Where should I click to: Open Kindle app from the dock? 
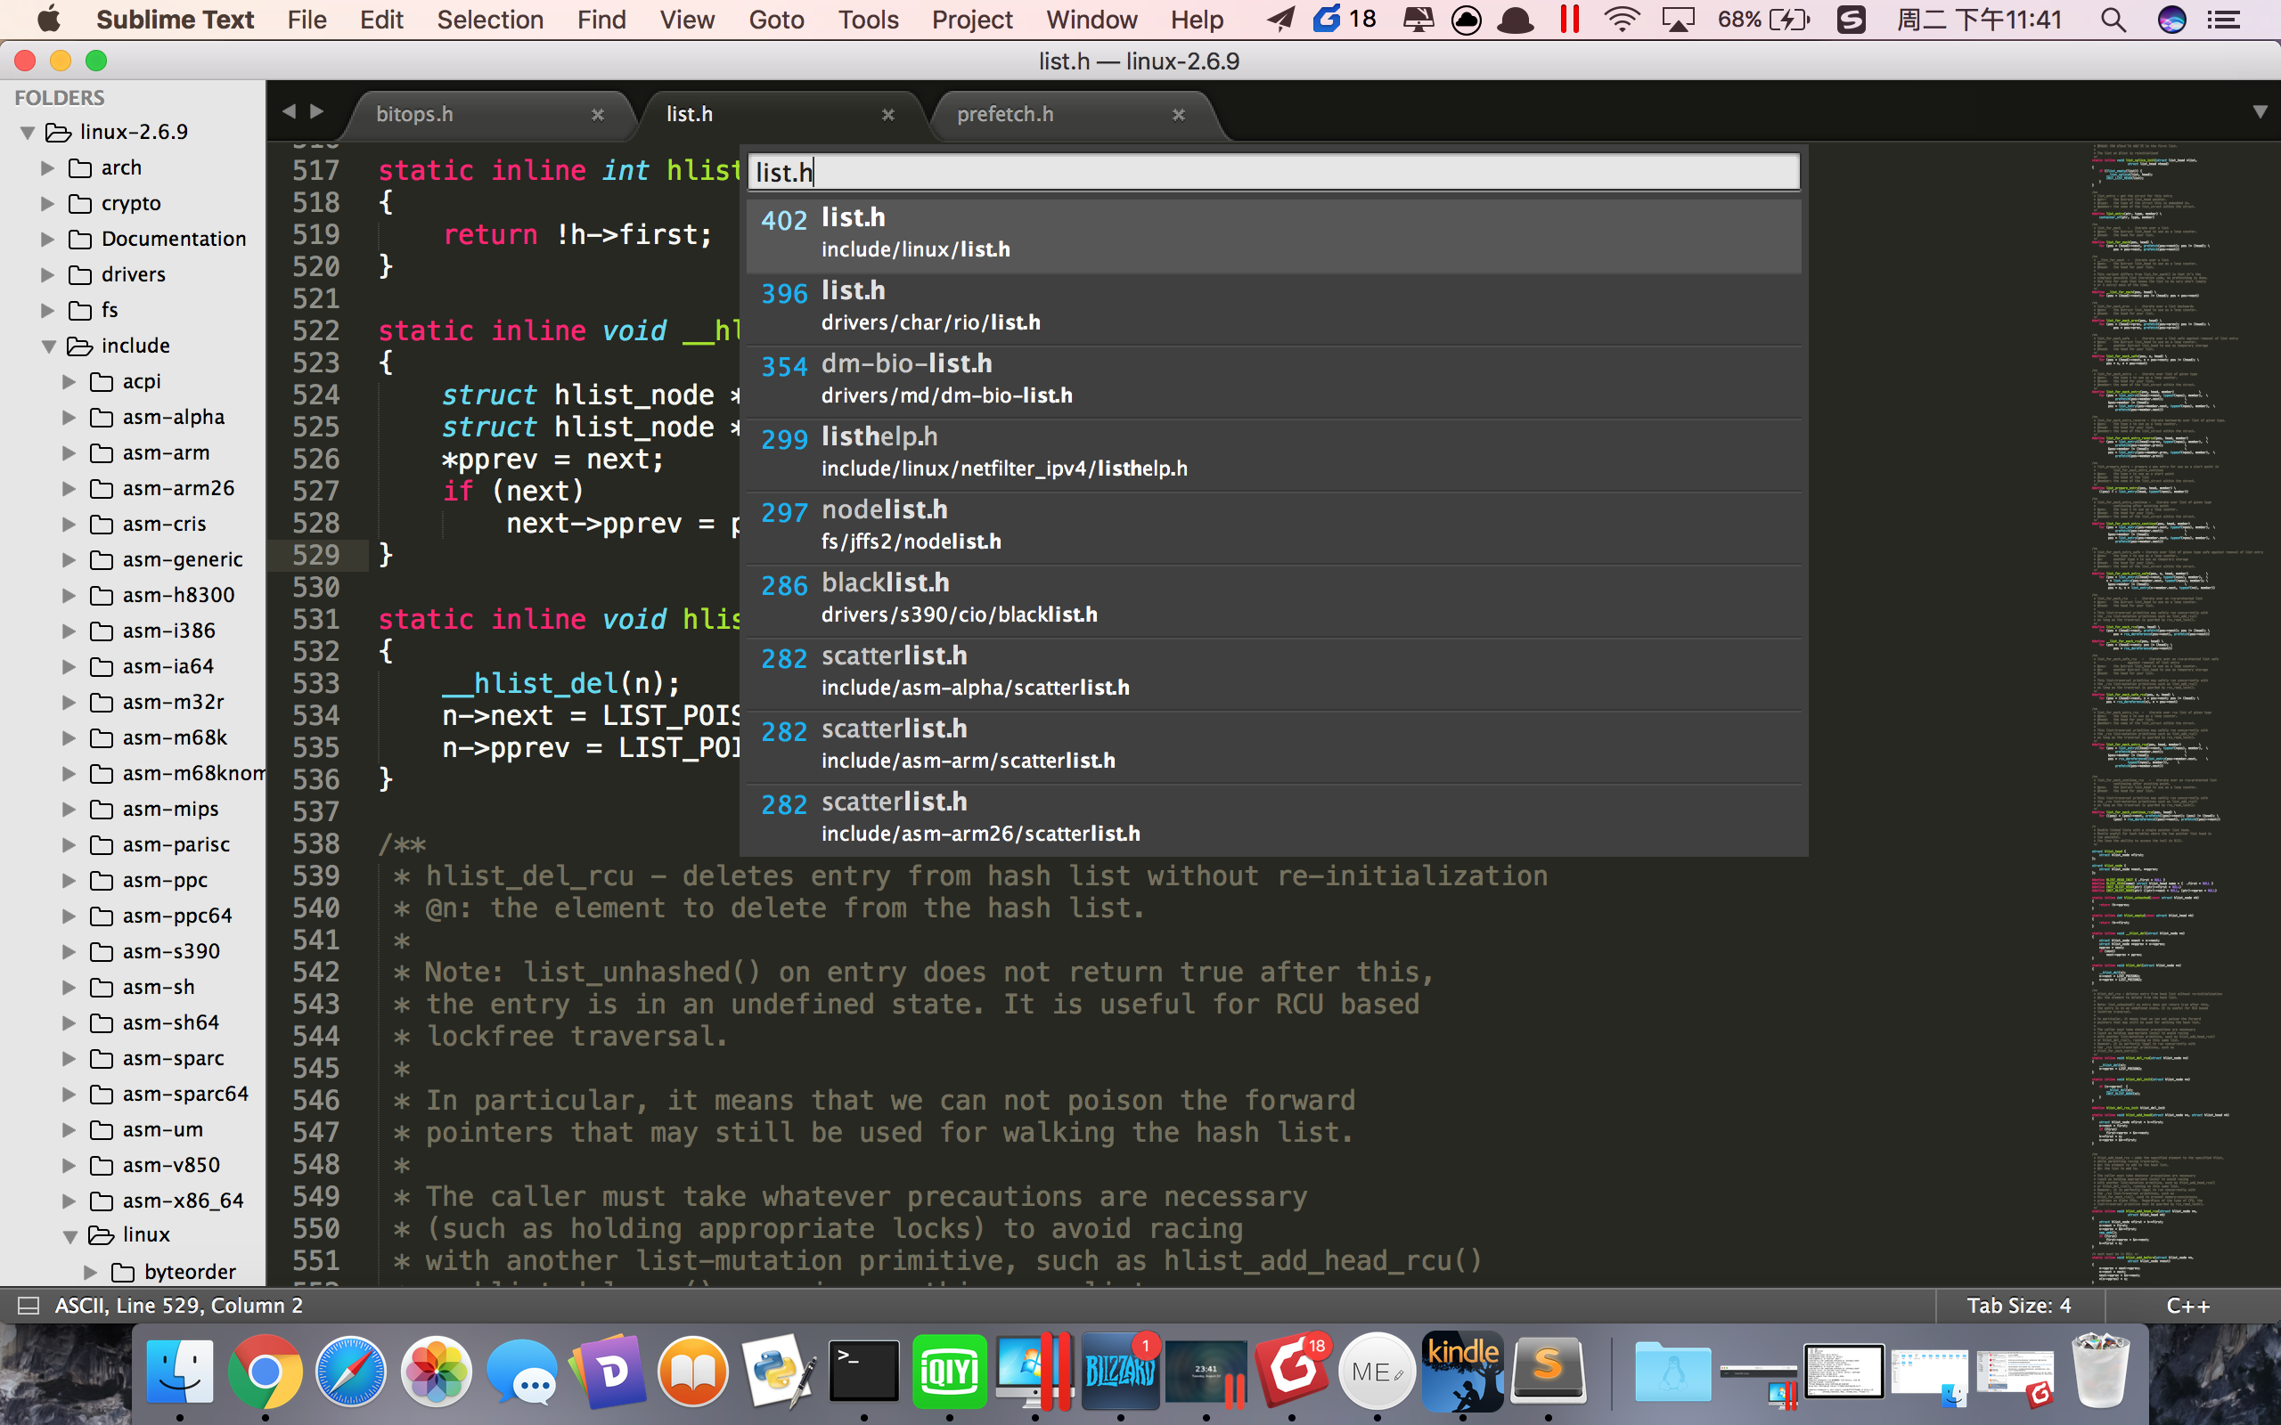coord(1462,1372)
